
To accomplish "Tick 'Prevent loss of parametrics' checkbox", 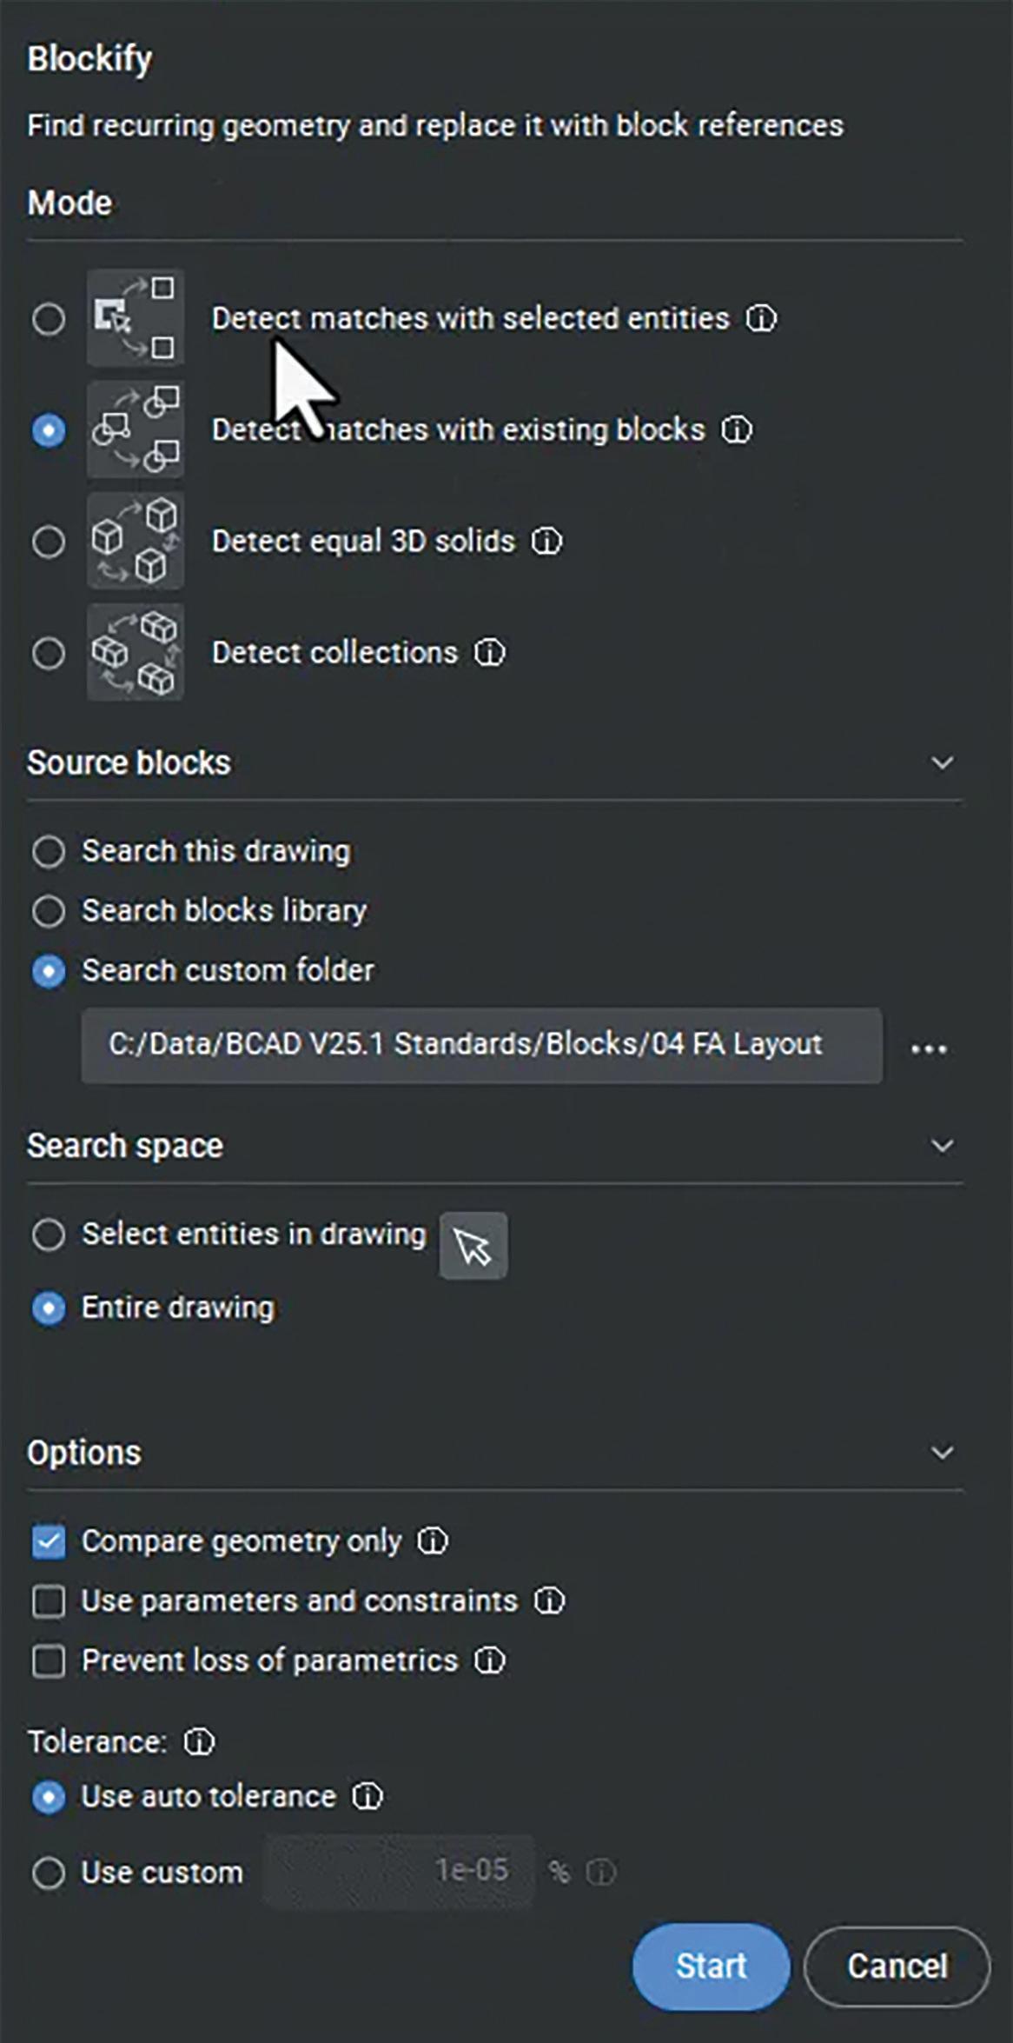I will tap(49, 1660).
